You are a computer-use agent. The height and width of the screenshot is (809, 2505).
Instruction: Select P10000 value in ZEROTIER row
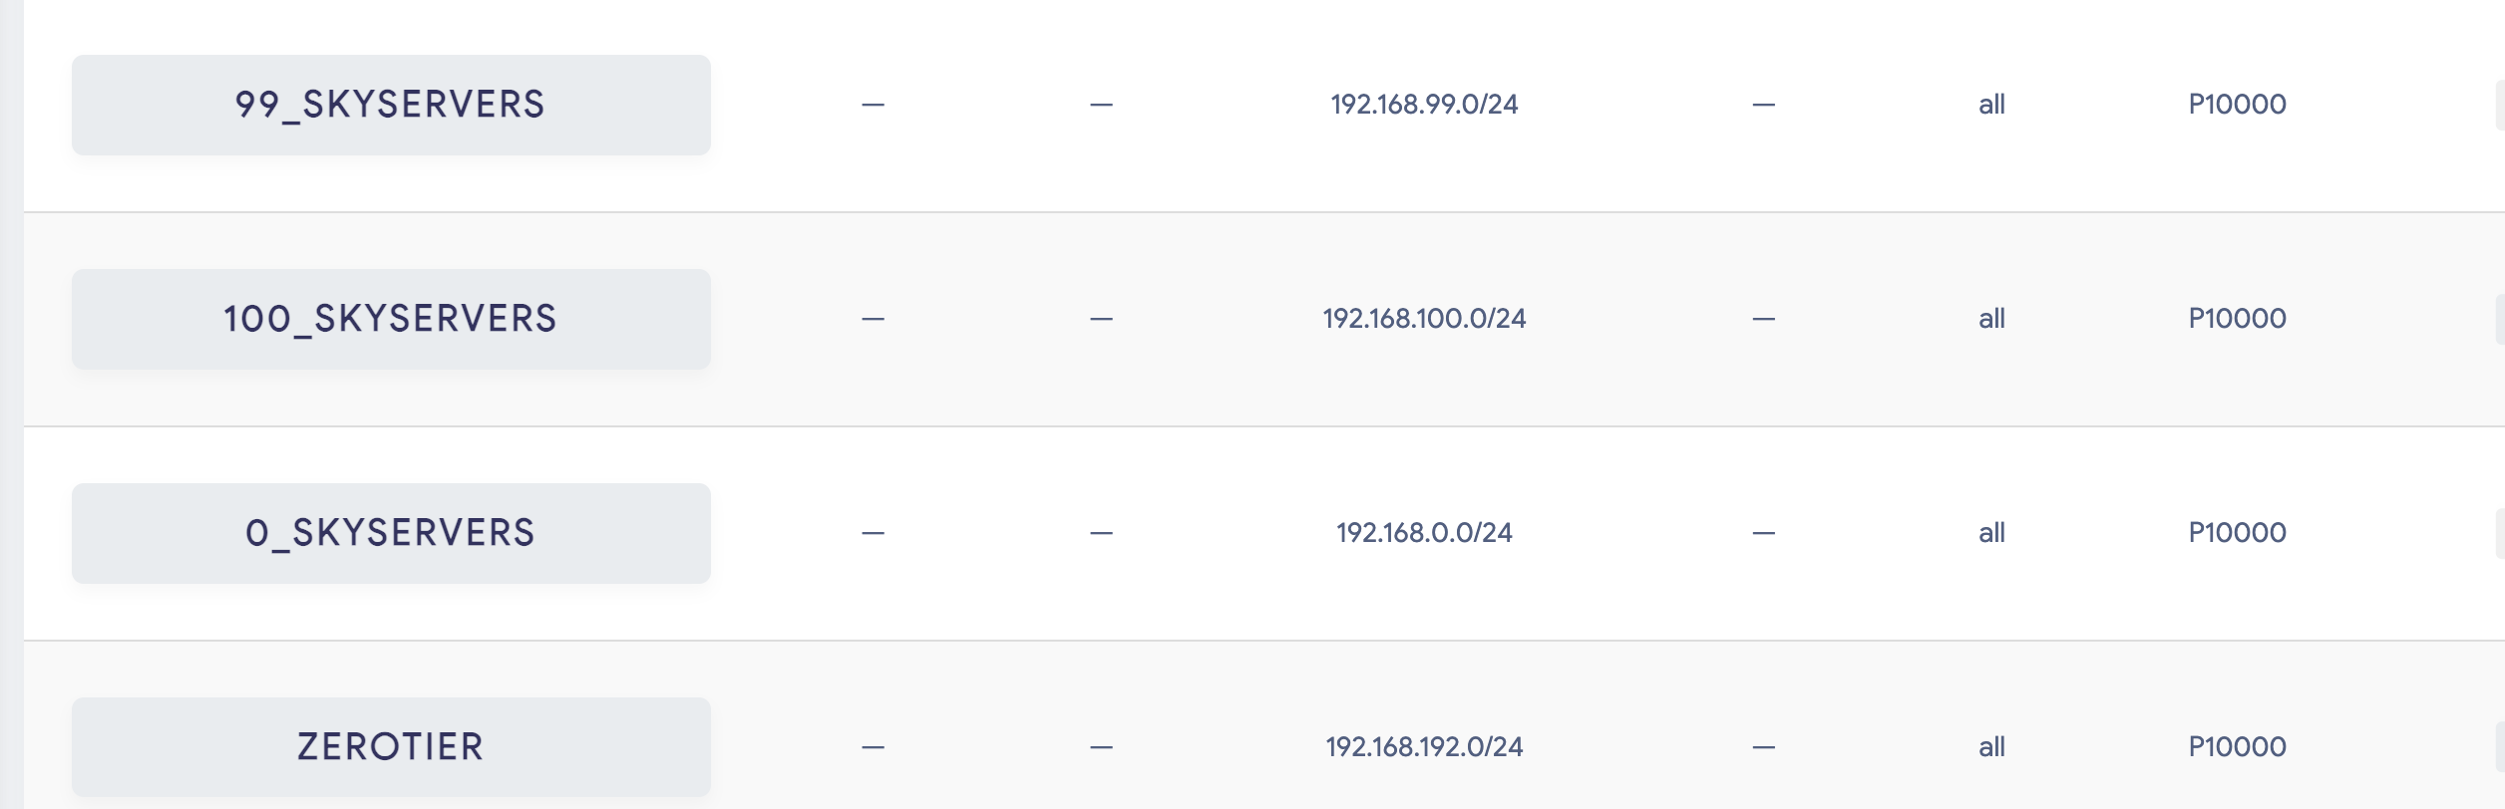click(2237, 747)
